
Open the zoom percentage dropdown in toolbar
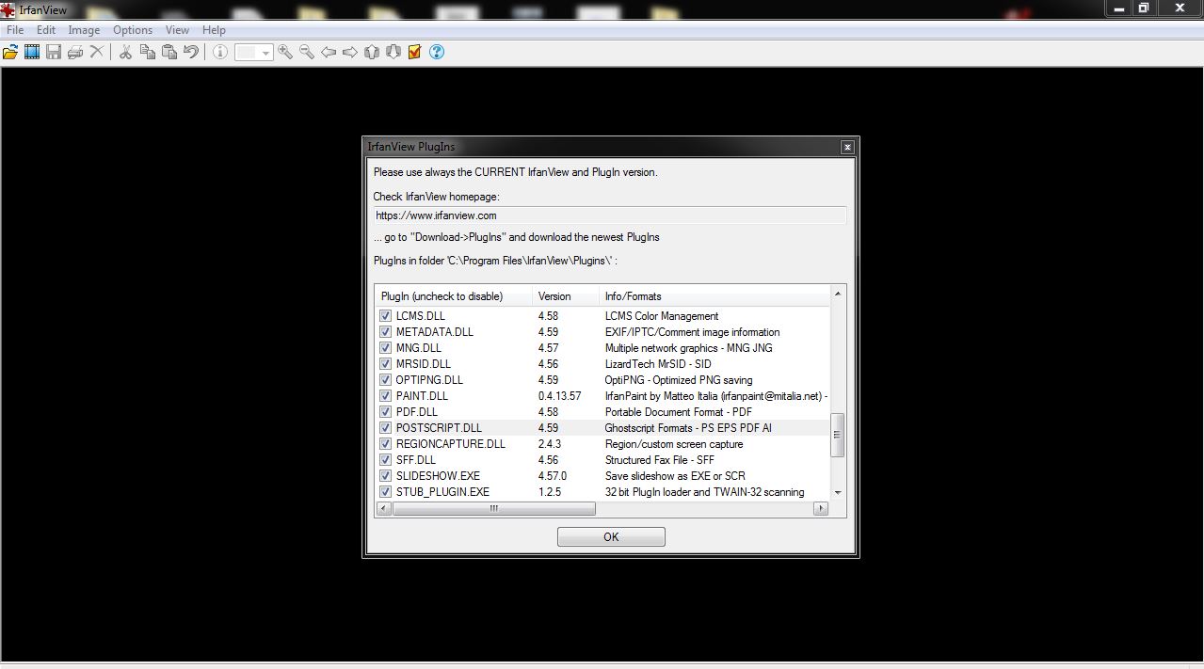[265, 53]
